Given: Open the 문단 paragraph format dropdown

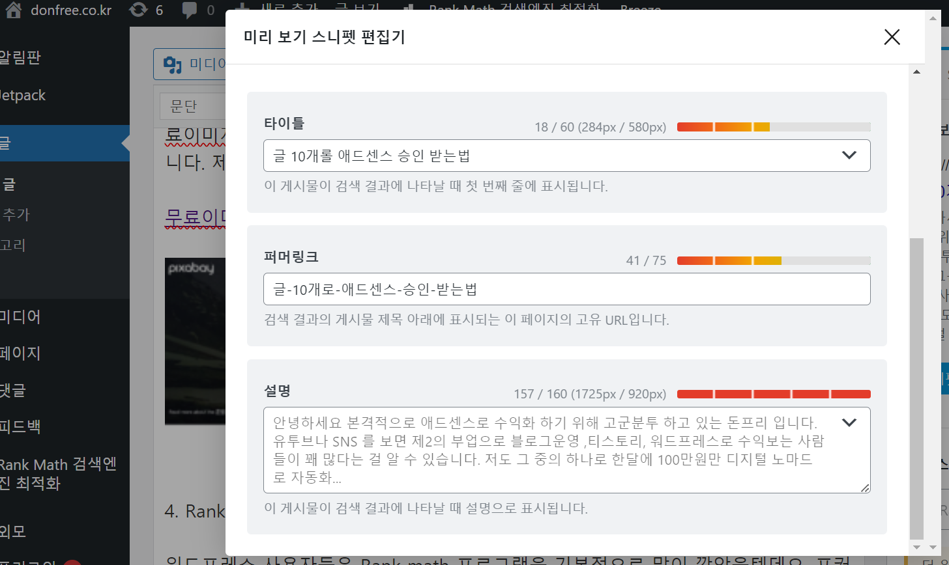Looking at the screenshot, I should click(x=193, y=105).
